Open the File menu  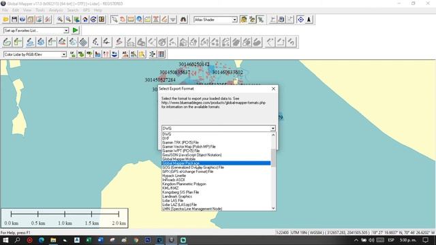click(x=5, y=10)
